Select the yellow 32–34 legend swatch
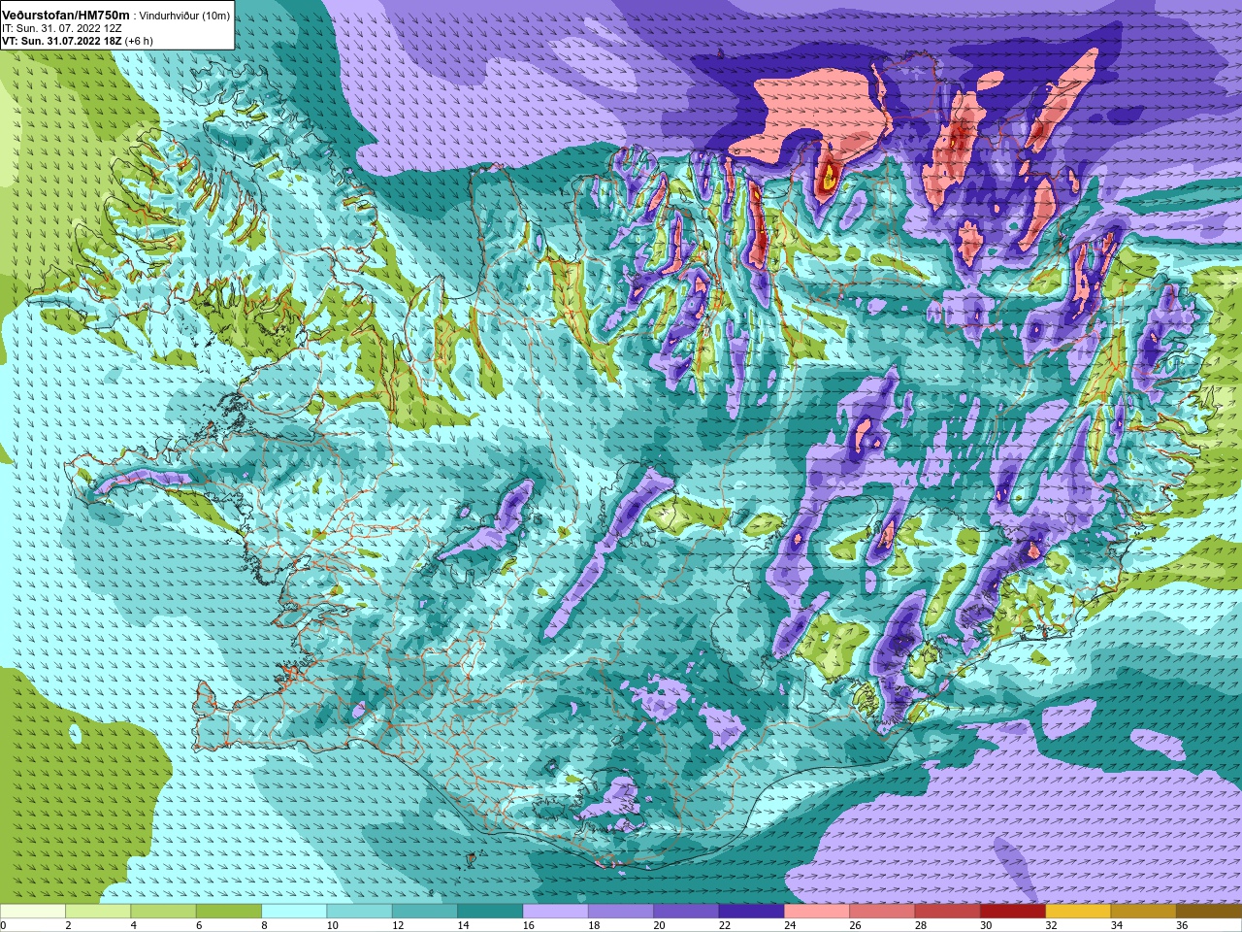 (1077, 912)
